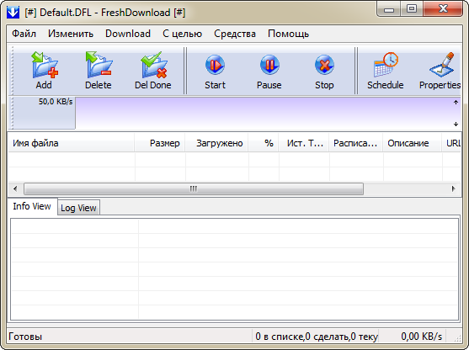Click the horizontal scrollbar right arrow
This screenshot has height=350, width=469.
(x=454, y=189)
